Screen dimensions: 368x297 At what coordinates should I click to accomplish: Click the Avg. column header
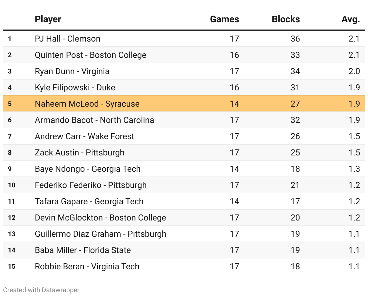pos(351,19)
